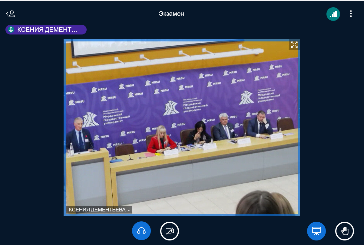This screenshot has height=245, width=364.
Task: Raise your hand
Action: point(345,231)
